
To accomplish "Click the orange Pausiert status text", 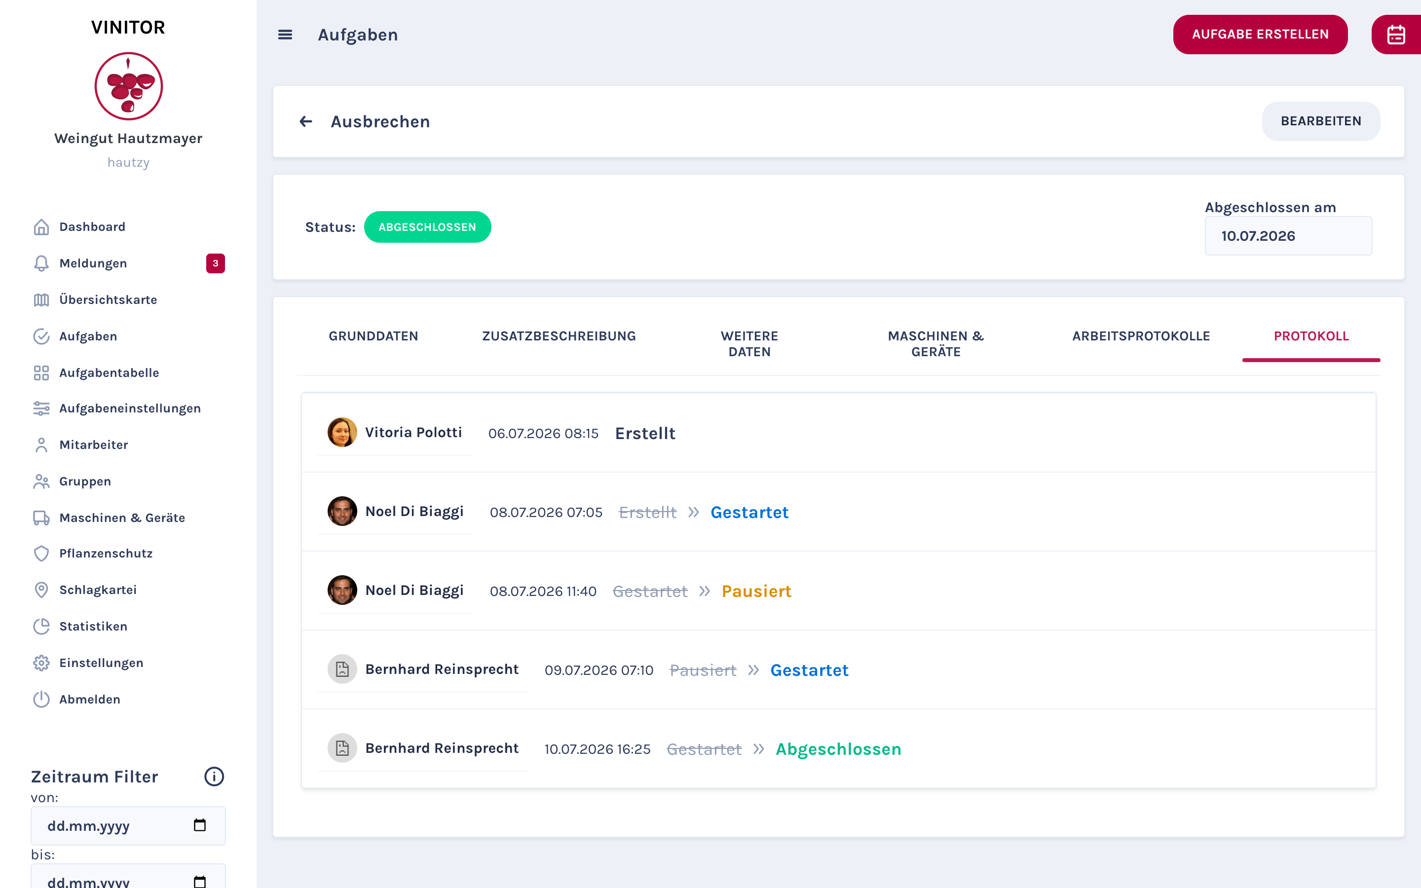I will (x=756, y=591).
